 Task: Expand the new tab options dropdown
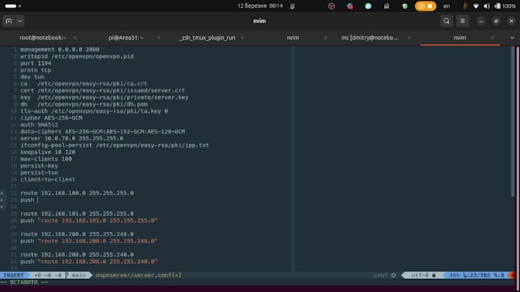pyautogui.click(x=20, y=21)
